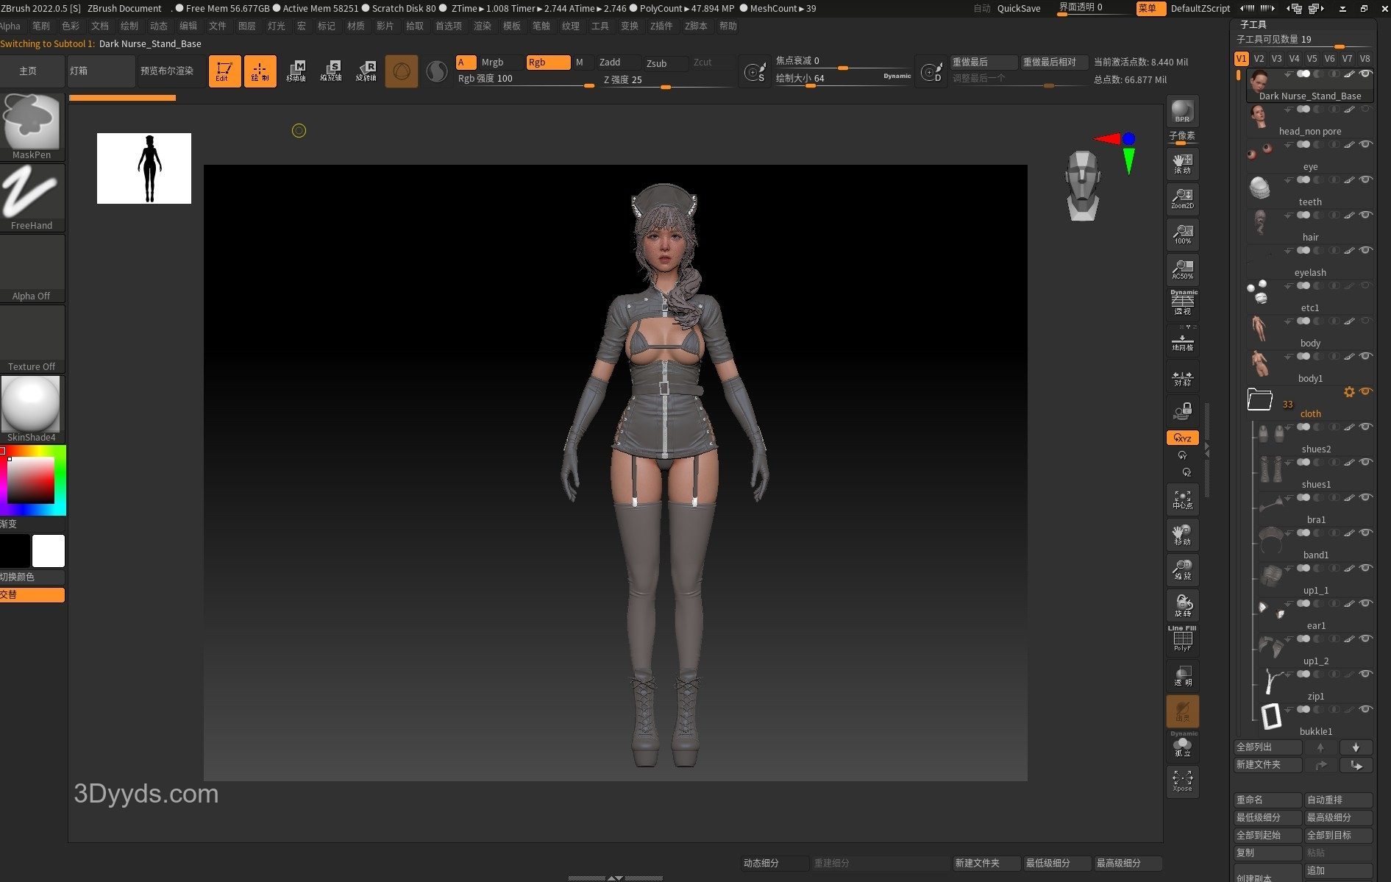Viewport: 1391px width, 882px height.
Task: Select the Edit mode button
Action: pyautogui.click(x=224, y=71)
